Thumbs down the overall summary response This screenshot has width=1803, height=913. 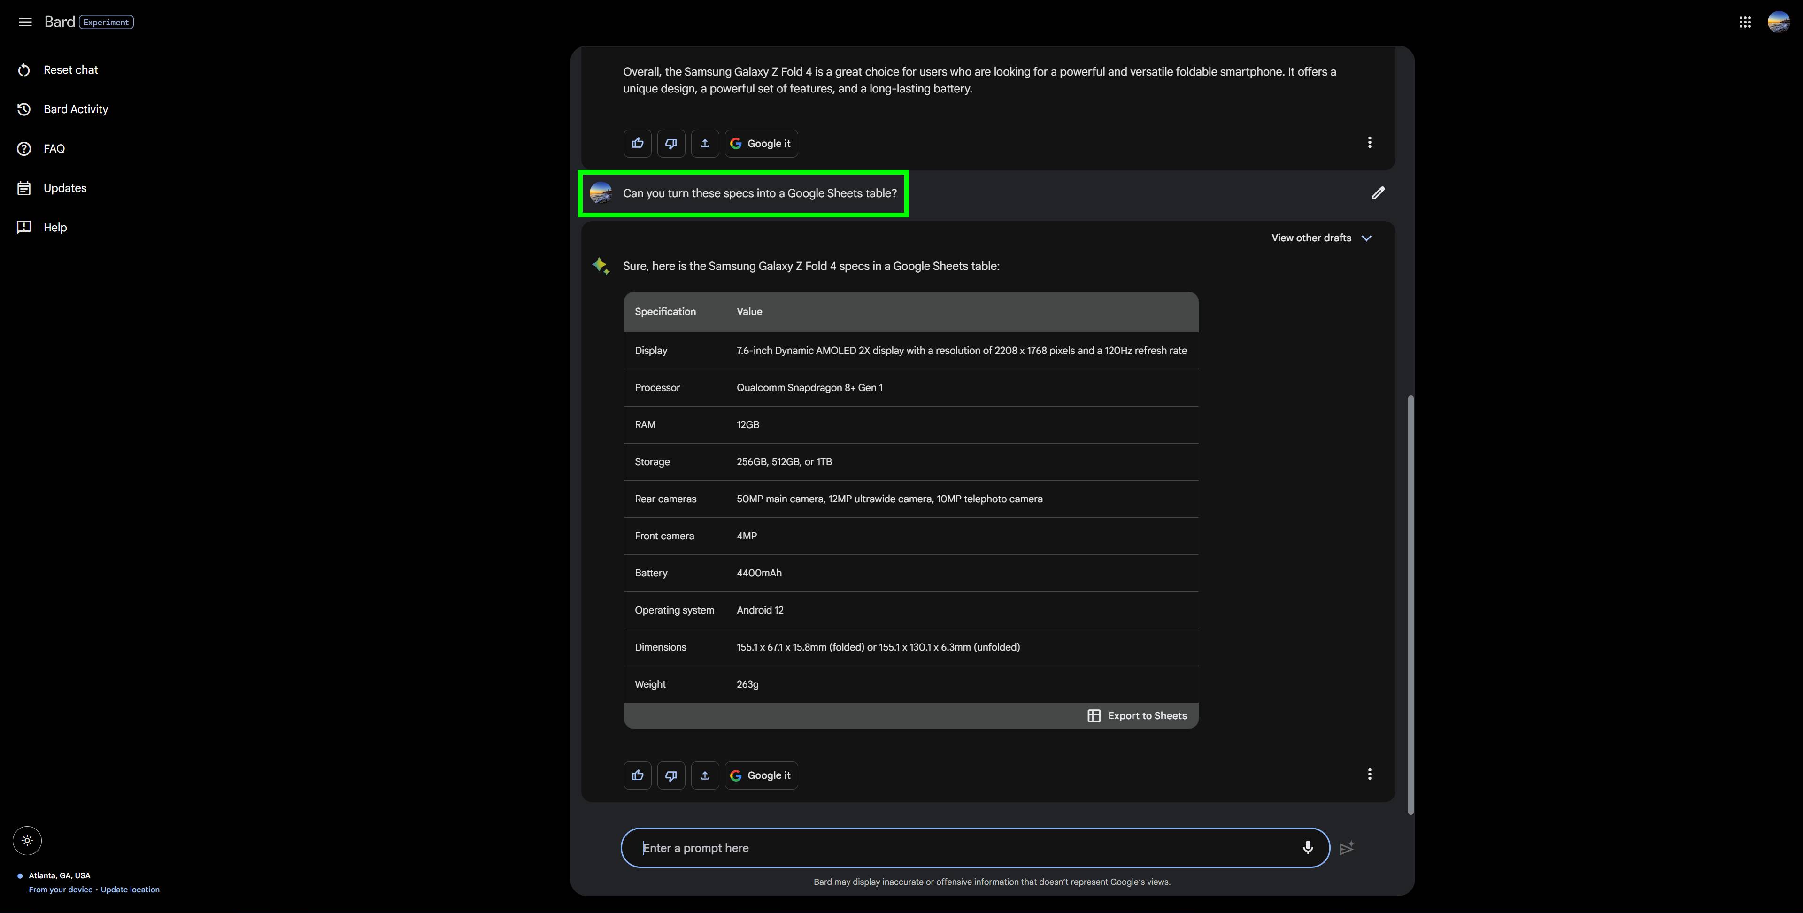[x=670, y=144]
